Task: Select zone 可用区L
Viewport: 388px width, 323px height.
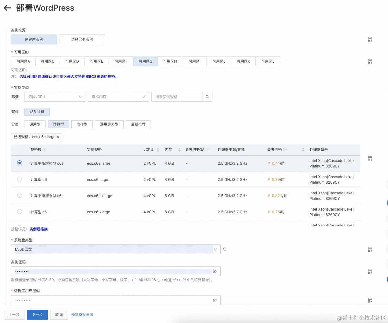Action: pyautogui.click(x=268, y=61)
